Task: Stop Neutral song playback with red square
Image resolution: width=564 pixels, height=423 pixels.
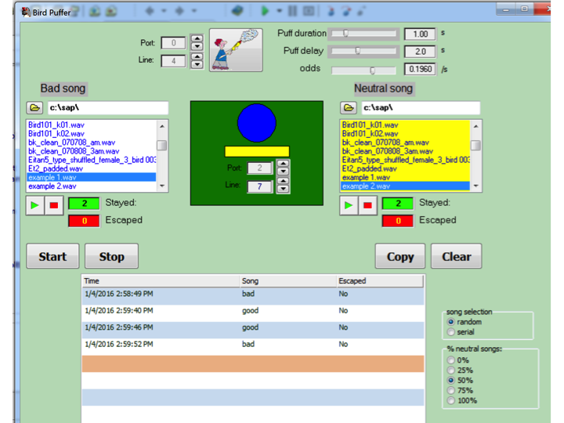Action: [367, 206]
